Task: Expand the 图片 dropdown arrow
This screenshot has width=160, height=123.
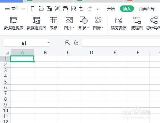Action: click(x=73, y=28)
